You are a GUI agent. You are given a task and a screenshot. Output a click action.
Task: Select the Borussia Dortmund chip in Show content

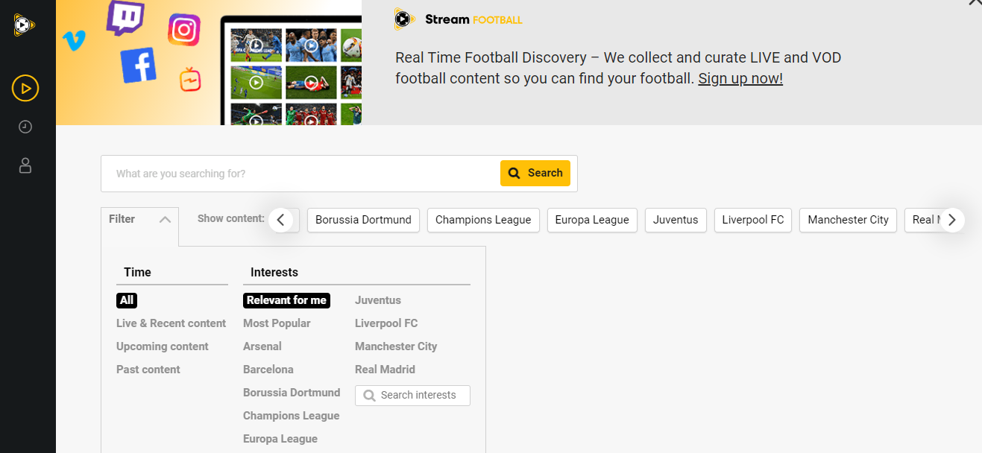pyautogui.click(x=363, y=220)
